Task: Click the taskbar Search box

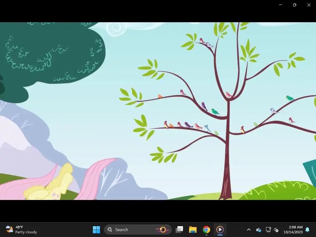Action: click(x=138, y=230)
